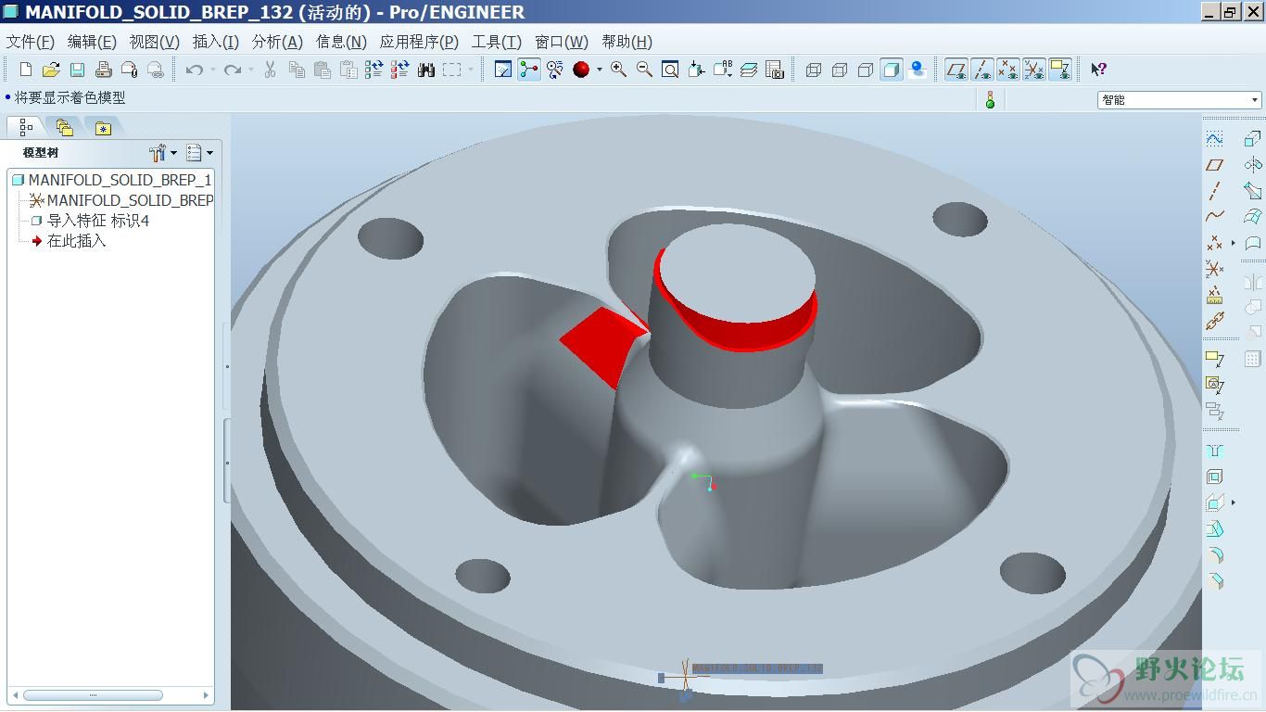Open an existing file
The image size is (1266, 712).
coord(51,70)
